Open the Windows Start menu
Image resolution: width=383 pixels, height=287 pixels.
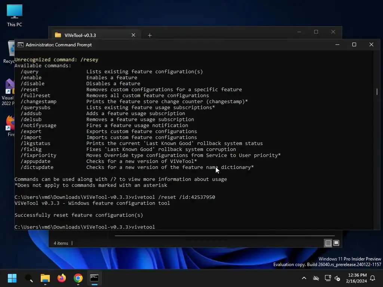click(12, 278)
